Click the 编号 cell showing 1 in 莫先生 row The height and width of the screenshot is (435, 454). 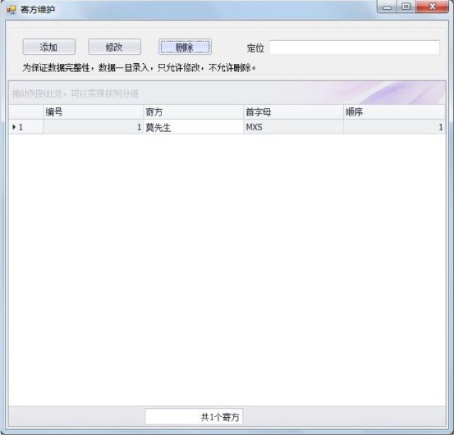coord(94,127)
